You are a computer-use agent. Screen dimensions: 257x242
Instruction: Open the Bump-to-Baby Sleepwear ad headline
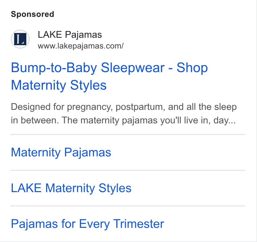coord(109,77)
